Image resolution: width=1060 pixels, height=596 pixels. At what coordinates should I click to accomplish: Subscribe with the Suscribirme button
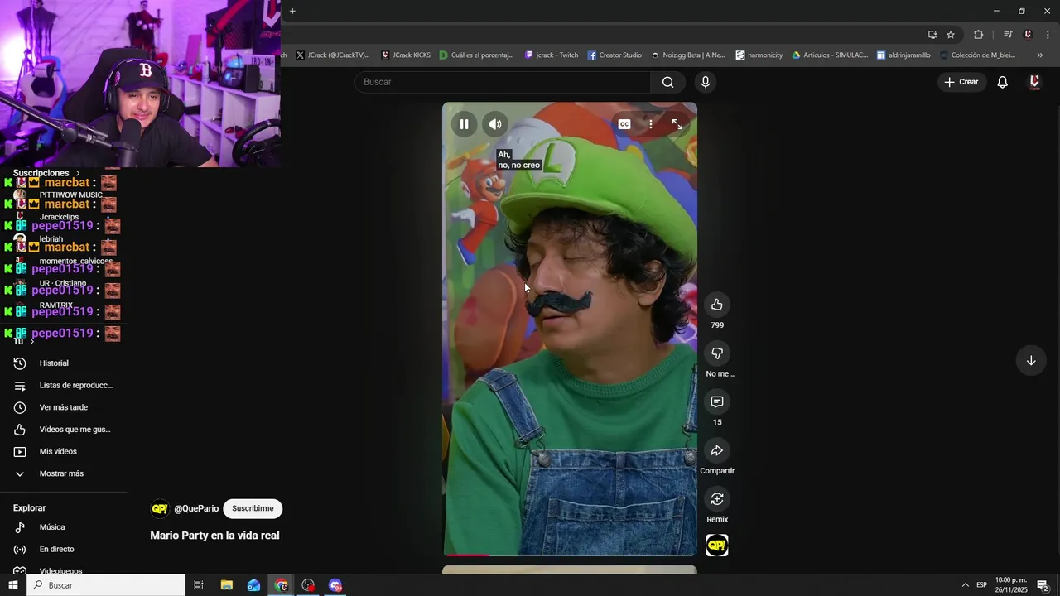pyautogui.click(x=253, y=508)
